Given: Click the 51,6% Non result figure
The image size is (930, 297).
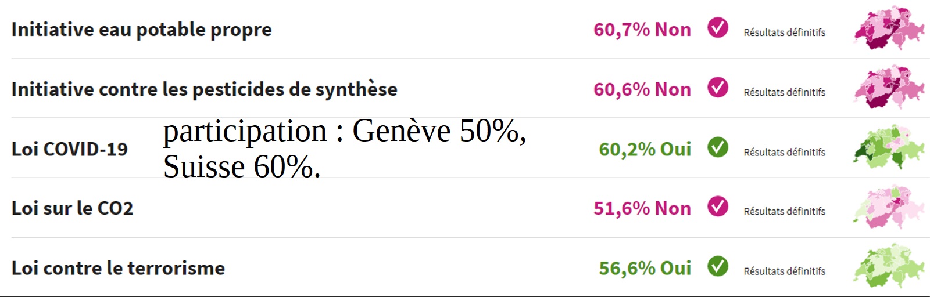Looking at the screenshot, I should [x=642, y=208].
